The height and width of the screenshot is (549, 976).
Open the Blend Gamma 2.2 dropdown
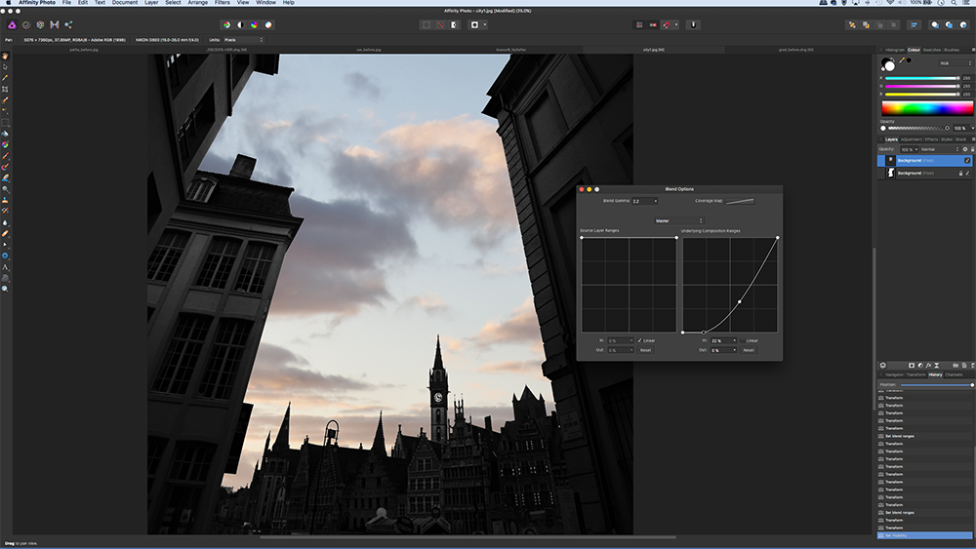(645, 201)
